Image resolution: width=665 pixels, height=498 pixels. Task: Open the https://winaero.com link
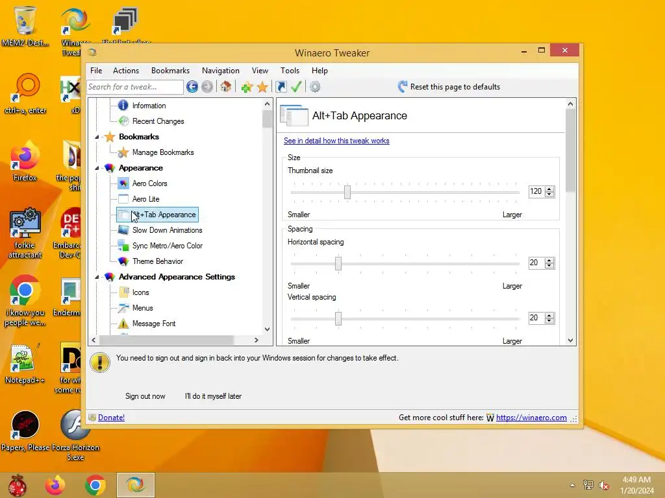[x=531, y=418]
